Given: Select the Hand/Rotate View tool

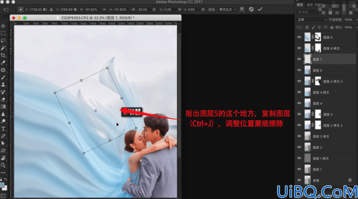Looking at the screenshot, I should point(3,158).
